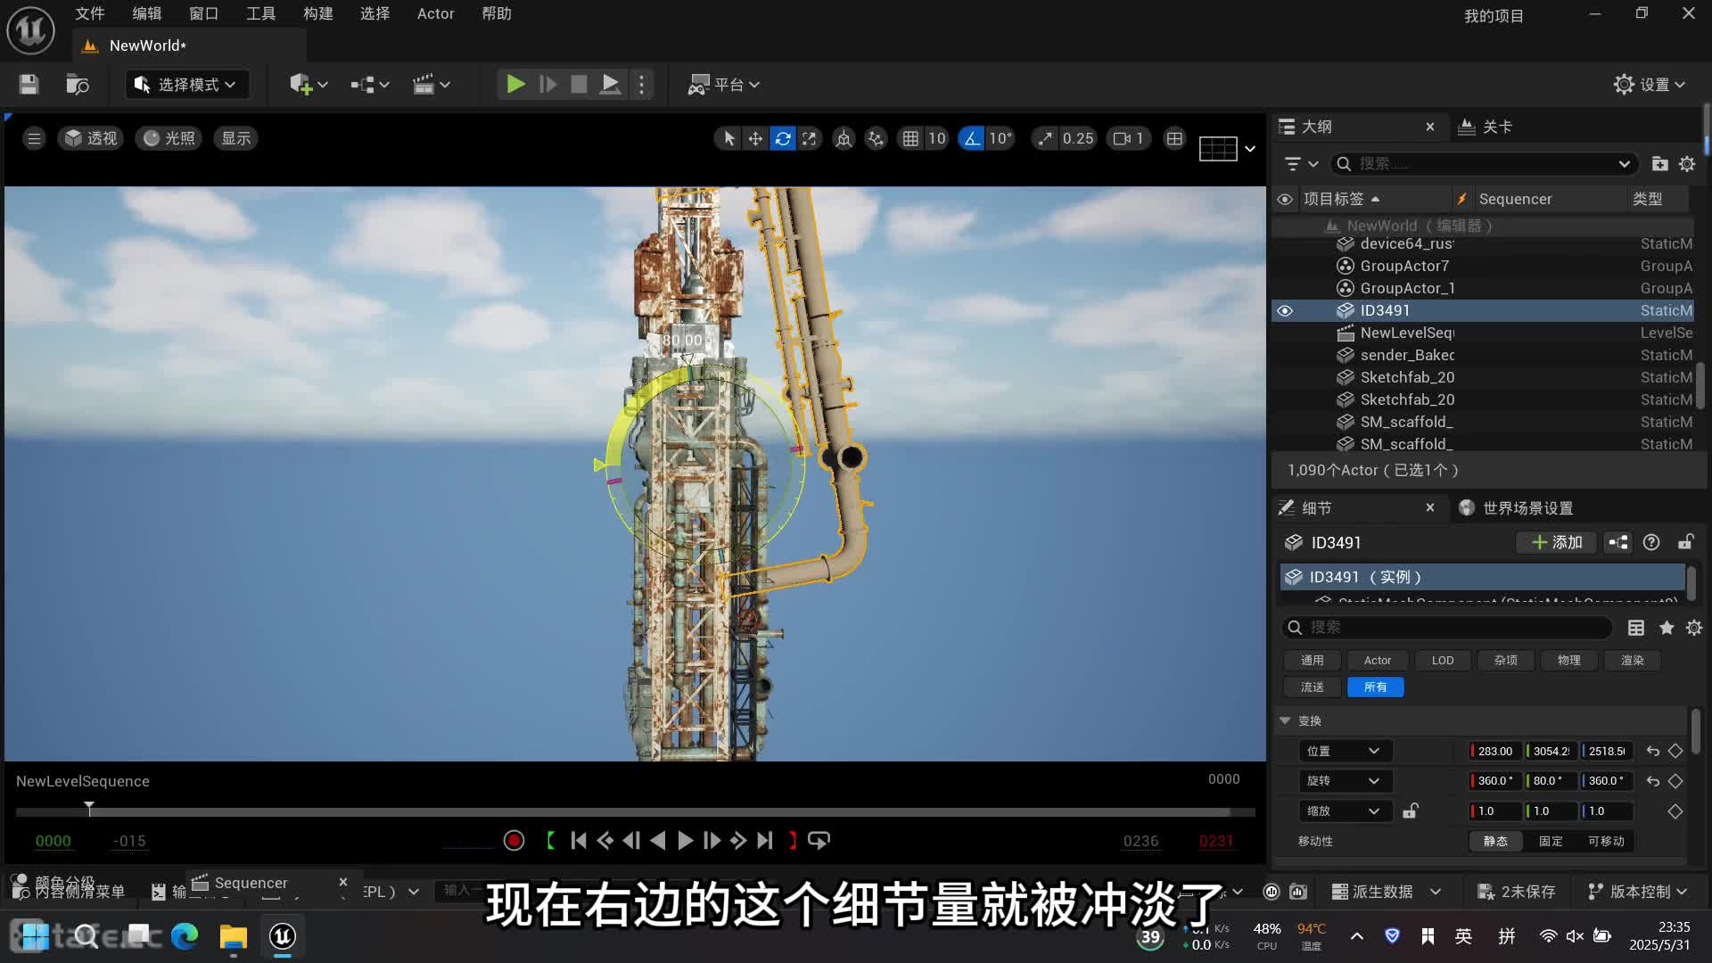The width and height of the screenshot is (1712, 963).
Task: Choose the select arrow tool in viewport
Action: (x=728, y=138)
